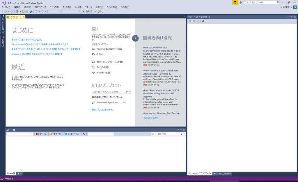This screenshot has height=182, width=298.
Task: Toggle auto-hide pin on Error List panel
Action: 181,130
